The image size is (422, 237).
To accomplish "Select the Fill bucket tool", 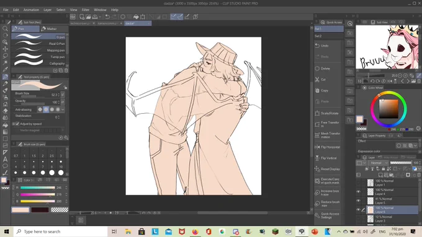I will click(5, 125).
